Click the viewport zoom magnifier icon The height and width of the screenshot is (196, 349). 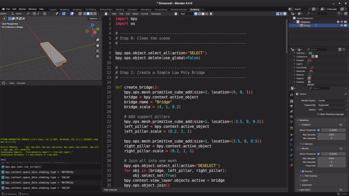98,40
